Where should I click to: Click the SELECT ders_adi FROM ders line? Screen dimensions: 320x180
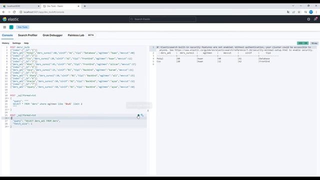pyautogui.click(x=36, y=121)
